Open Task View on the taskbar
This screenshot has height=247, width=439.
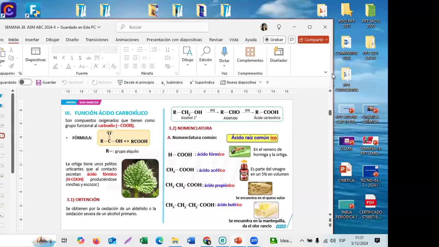coord(64,240)
